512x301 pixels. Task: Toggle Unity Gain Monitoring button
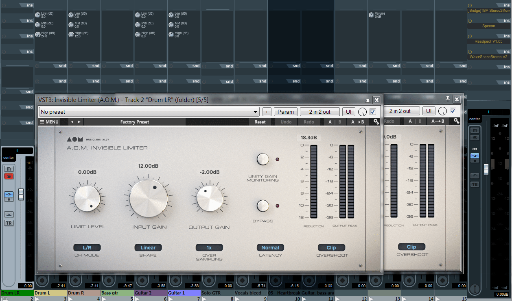pyautogui.click(x=263, y=160)
